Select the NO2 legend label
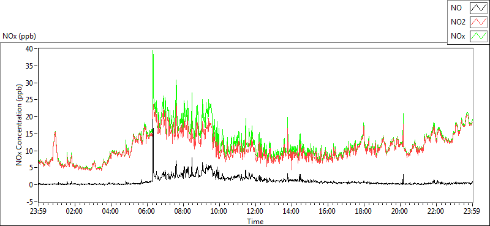Viewport: 490px width, 226px height. coord(458,22)
